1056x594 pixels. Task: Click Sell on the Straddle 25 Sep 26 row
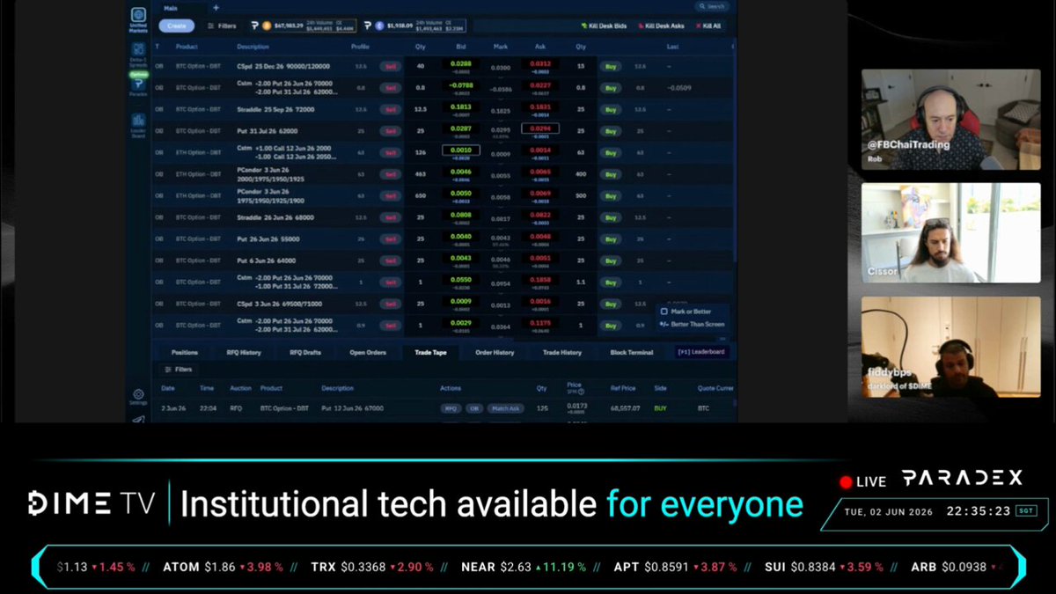pyautogui.click(x=391, y=109)
